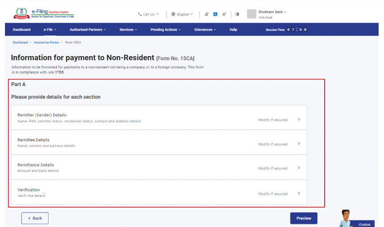Select the default font size A icon
The height and width of the screenshot is (227, 384).
pos(215,14)
